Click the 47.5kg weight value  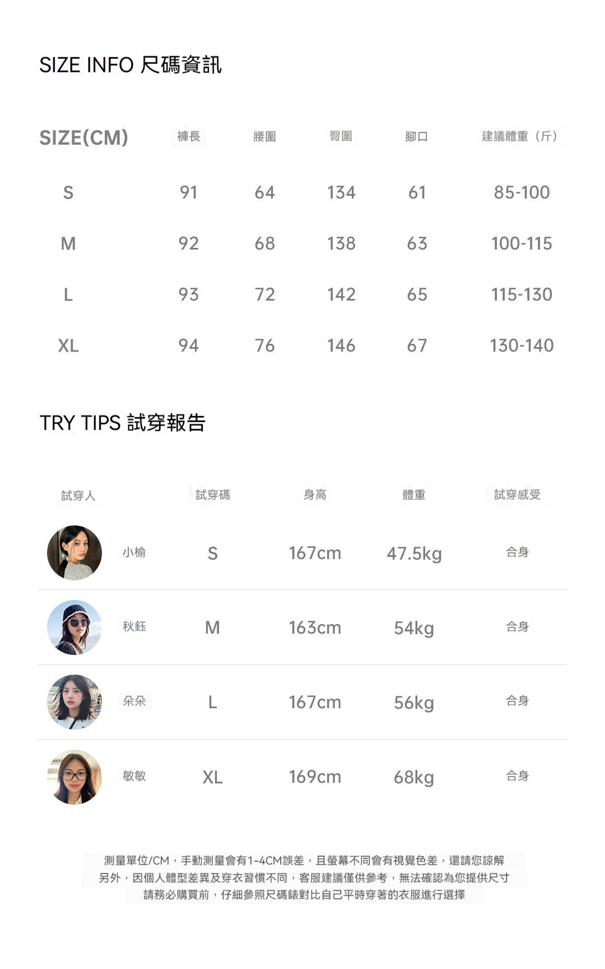pyautogui.click(x=414, y=553)
